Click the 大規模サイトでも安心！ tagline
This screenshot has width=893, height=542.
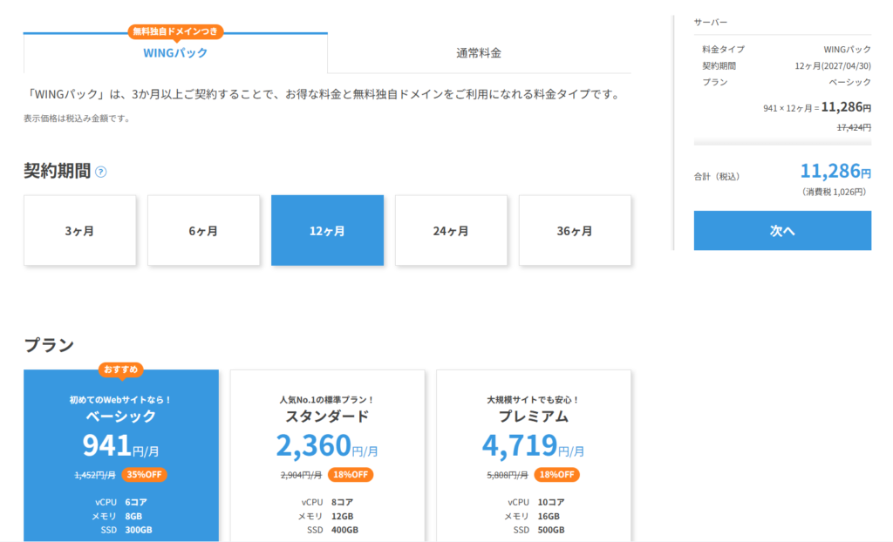(533, 400)
